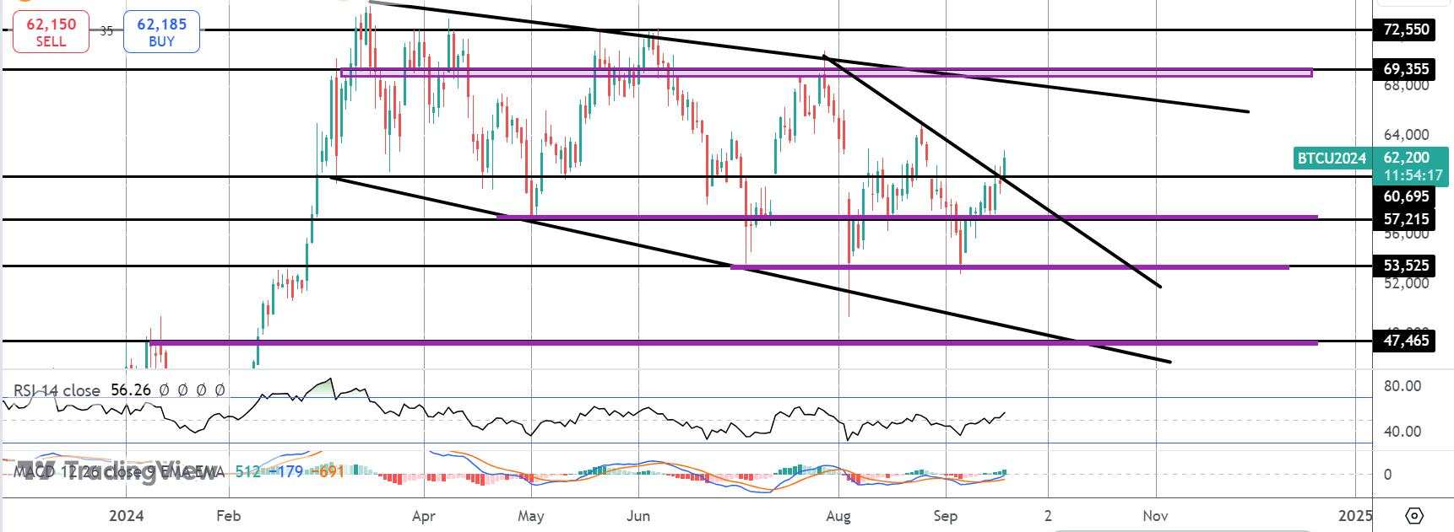Click the bar countdown timer 11:54:17
Viewport: 1454px width, 532px height.
click(x=1413, y=175)
